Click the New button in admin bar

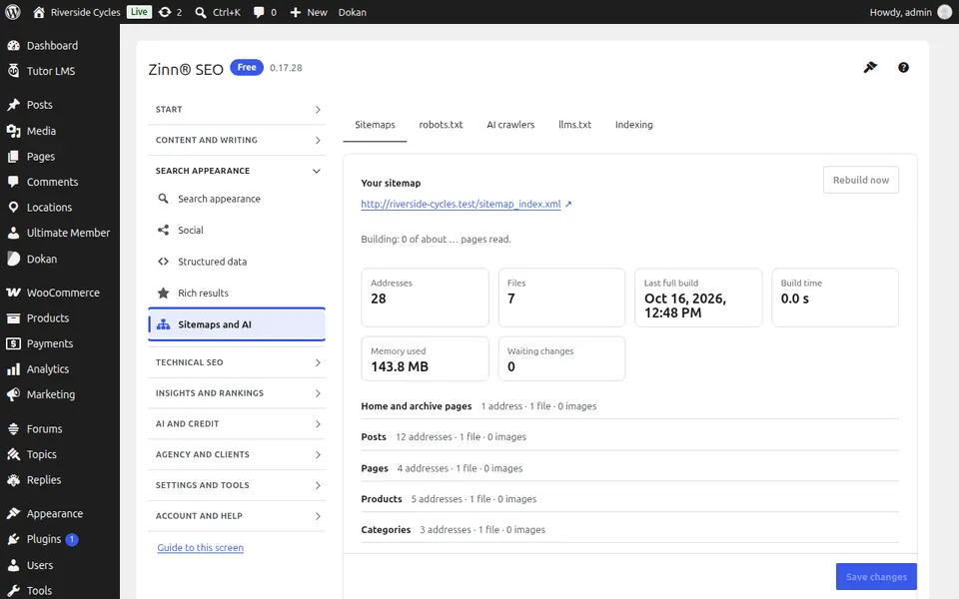[x=309, y=12]
